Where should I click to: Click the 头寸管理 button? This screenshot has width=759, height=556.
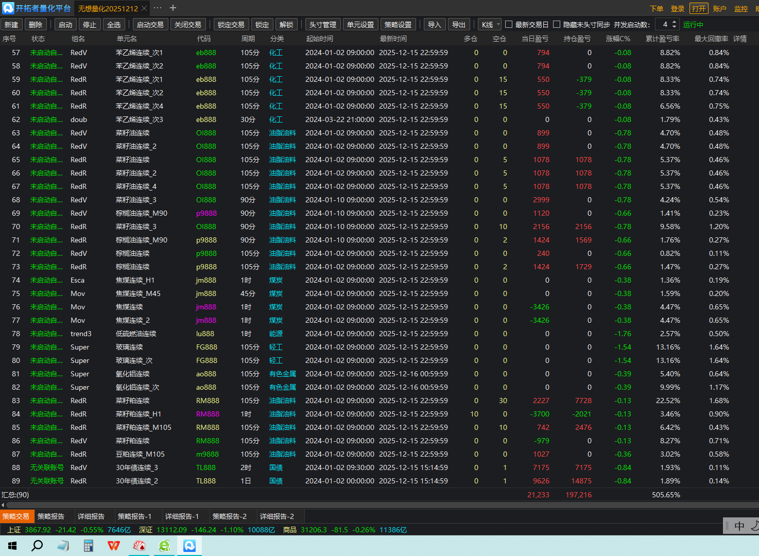(x=323, y=24)
